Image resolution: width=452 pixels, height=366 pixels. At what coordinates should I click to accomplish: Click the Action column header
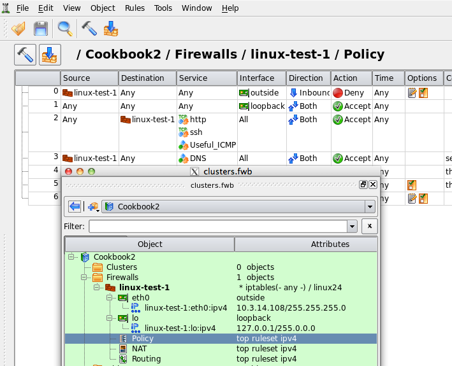click(x=351, y=78)
